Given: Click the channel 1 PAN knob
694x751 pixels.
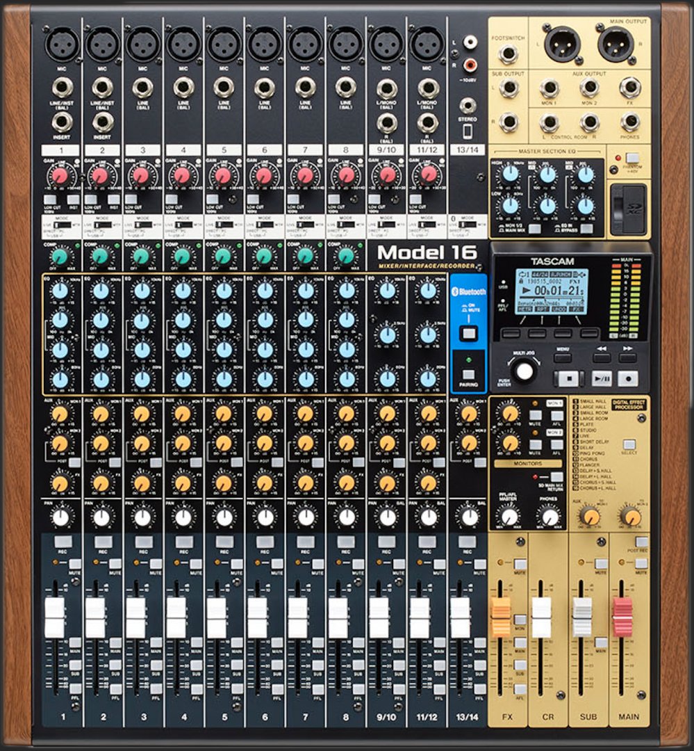Looking at the screenshot, I should click(x=60, y=517).
